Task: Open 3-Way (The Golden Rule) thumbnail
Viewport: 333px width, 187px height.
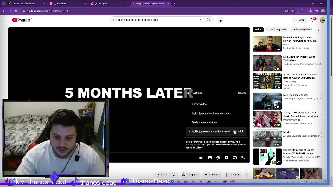Action: [x=267, y=119]
